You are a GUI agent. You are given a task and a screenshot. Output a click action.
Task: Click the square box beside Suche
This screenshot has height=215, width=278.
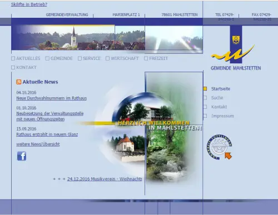pyautogui.click(x=205, y=98)
